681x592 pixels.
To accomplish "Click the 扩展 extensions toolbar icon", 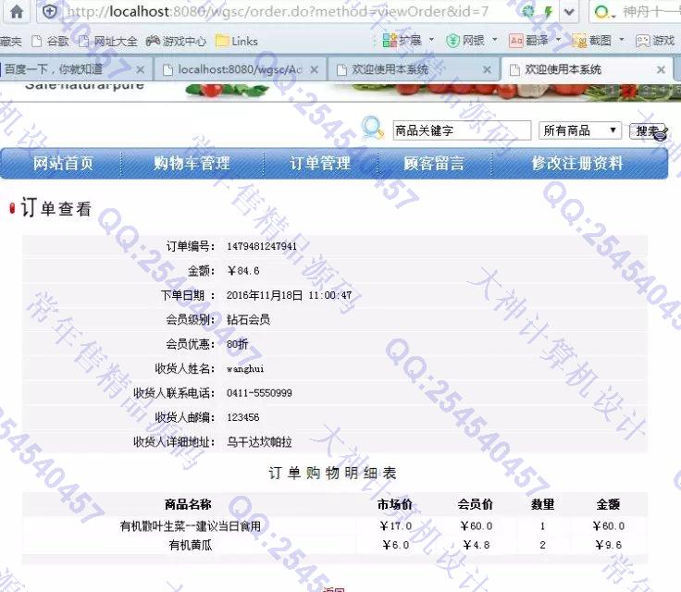I will [x=404, y=41].
